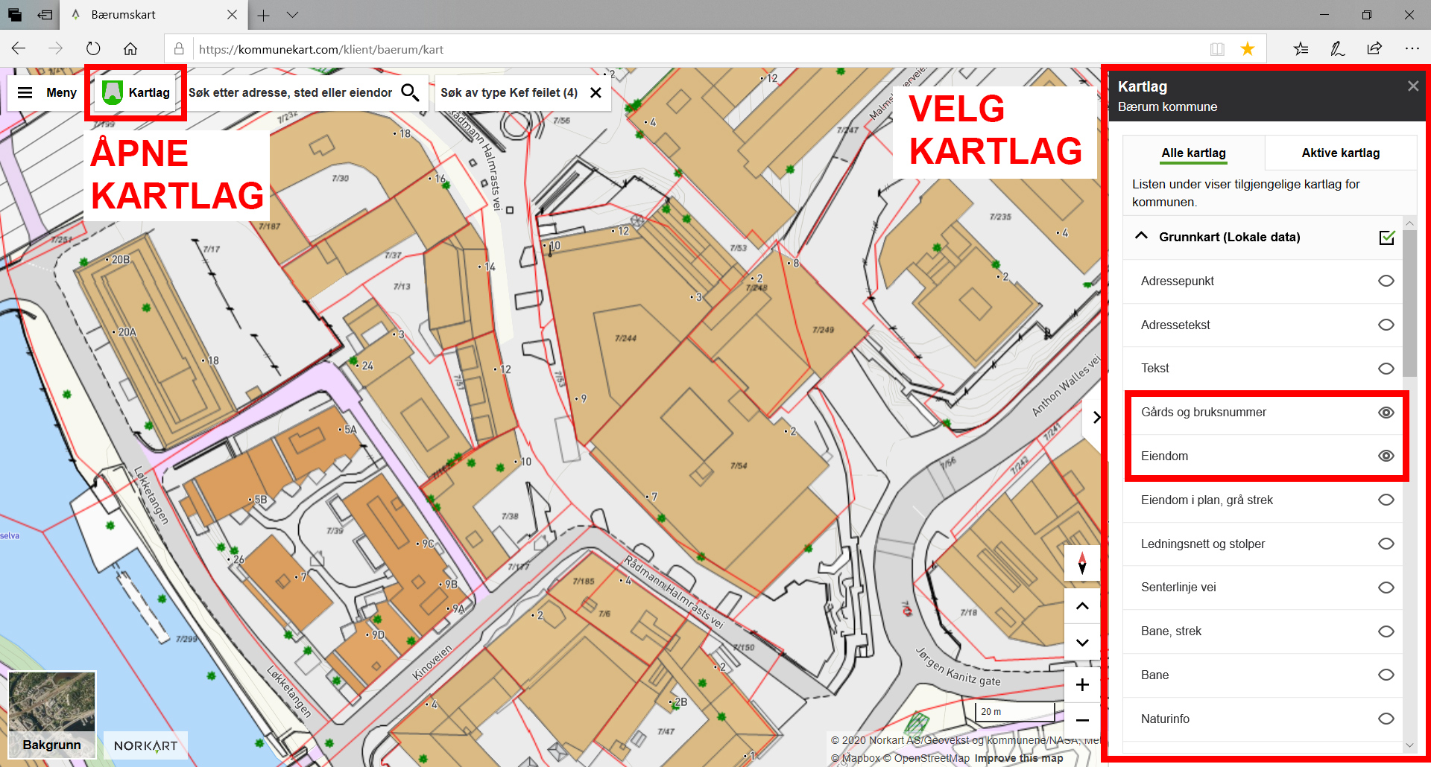Open the OpenStreetMap attribution link

926,758
